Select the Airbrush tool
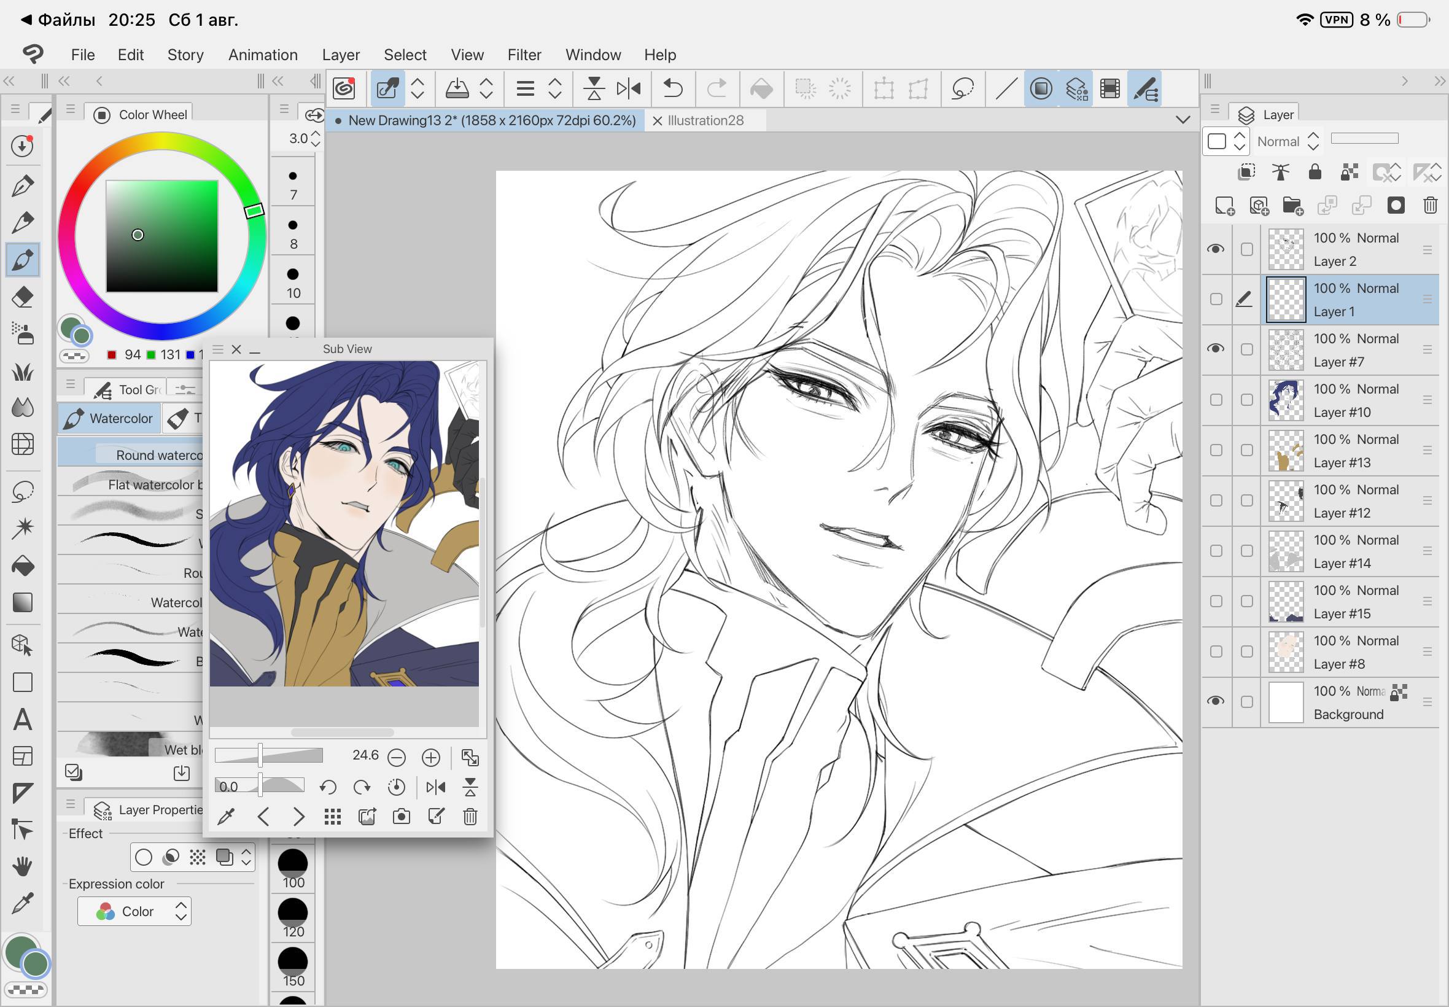Viewport: 1449px width, 1007px height. pyautogui.click(x=23, y=333)
